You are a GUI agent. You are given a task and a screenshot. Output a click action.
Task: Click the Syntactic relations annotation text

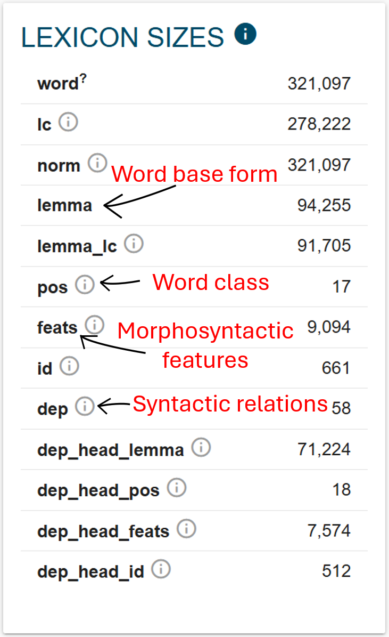click(230, 404)
